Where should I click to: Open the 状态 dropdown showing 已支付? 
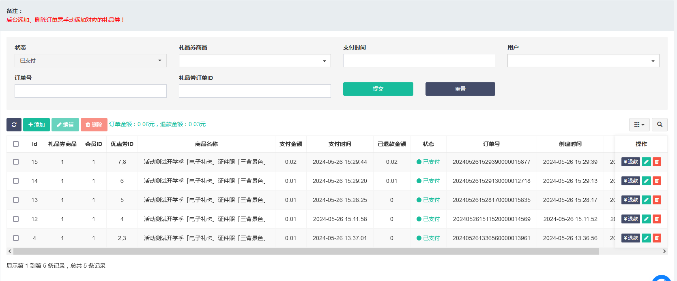pyautogui.click(x=90, y=60)
